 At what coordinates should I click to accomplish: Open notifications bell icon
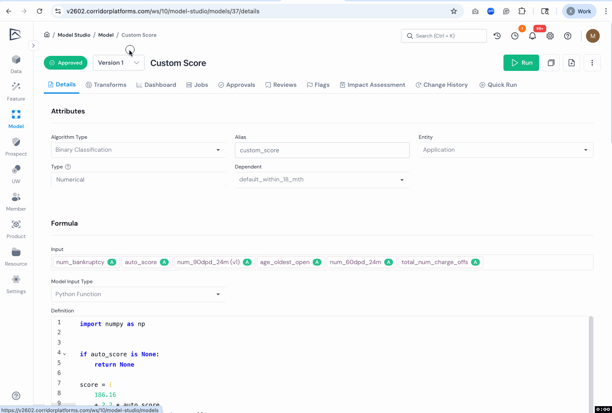pyautogui.click(x=532, y=36)
